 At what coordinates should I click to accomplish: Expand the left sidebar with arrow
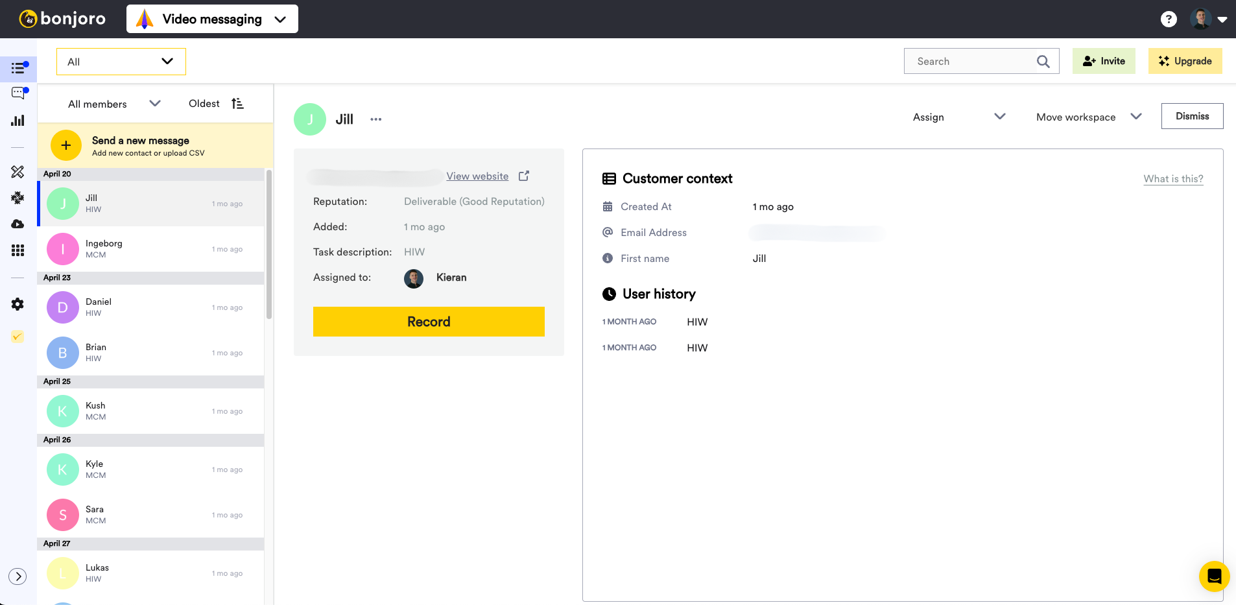click(18, 576)
